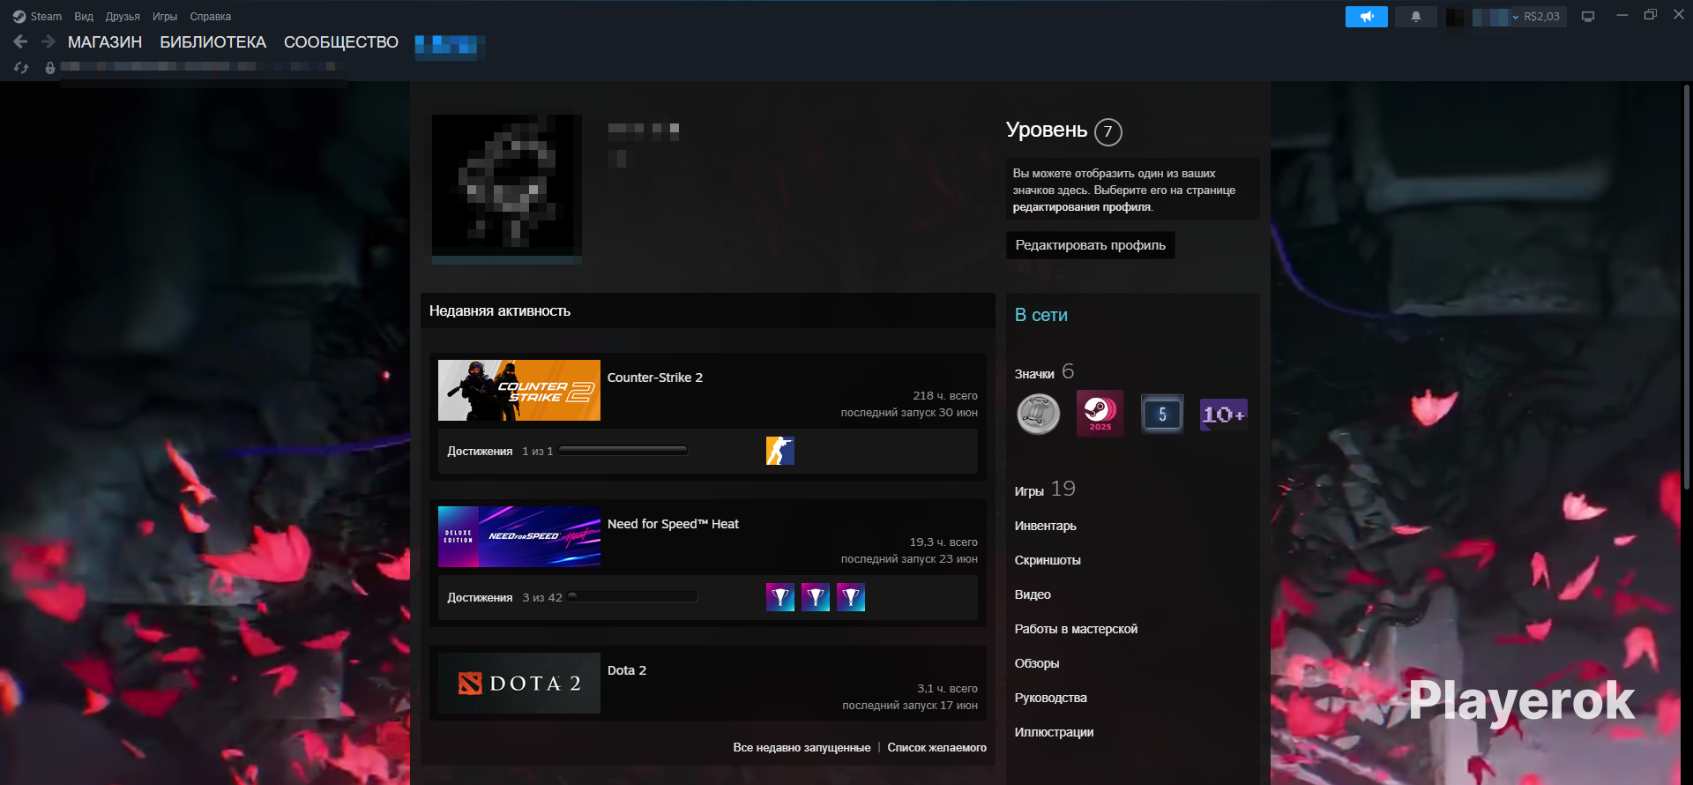Open the Need for Speed™ Heat title link
1693x785 pixels.
(674, 524)
